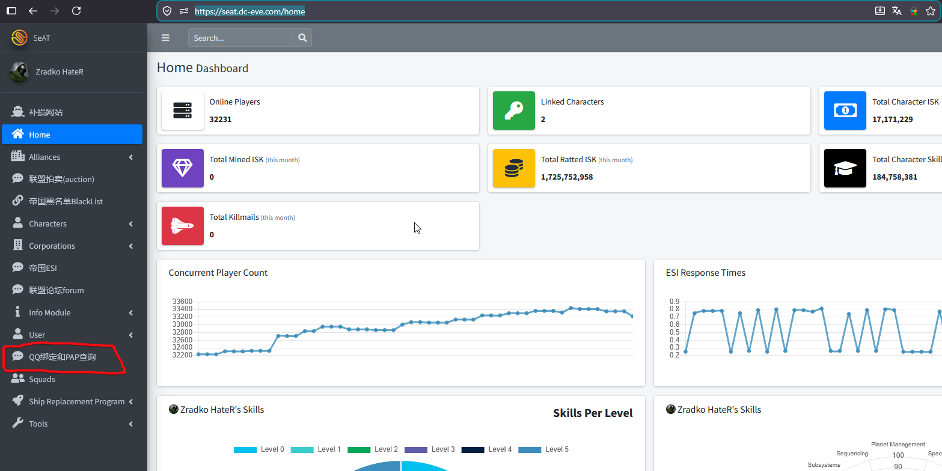Viewport: 942px width, 471px height.
Task: Click the Corporations label
Action: 52,246
